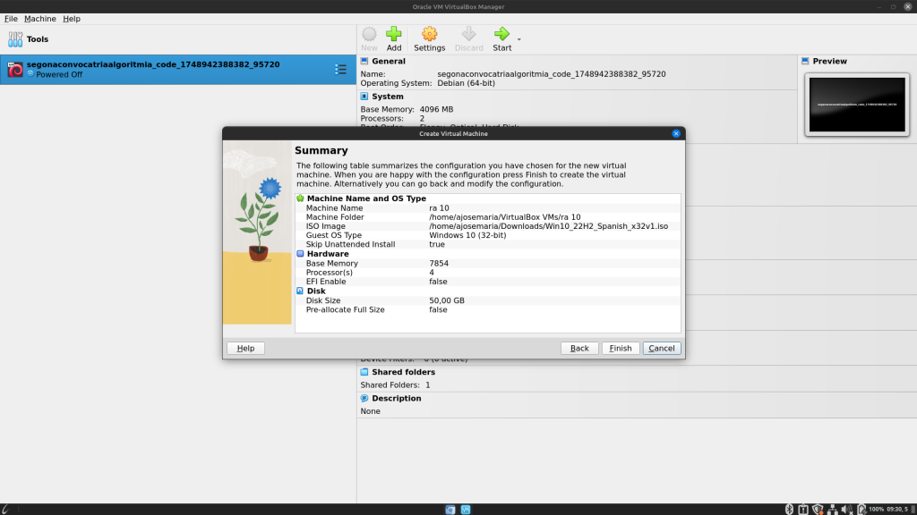Select the Processor(s) row in summary
This screenshot has height=515, width=917.
(x=488, y=273)
